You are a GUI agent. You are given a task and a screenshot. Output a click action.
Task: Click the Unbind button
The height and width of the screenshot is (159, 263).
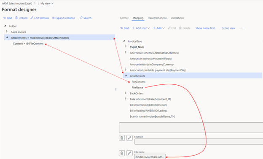pos(21,18)
